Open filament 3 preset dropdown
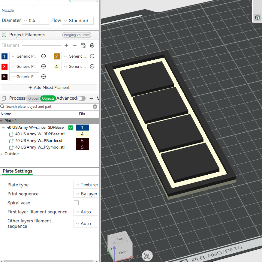 click(24, 67)
